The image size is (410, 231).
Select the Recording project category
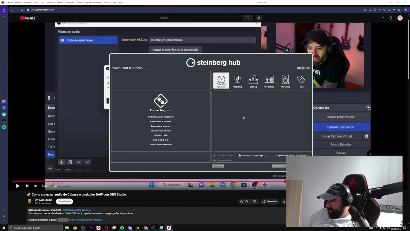click(237, 81)
